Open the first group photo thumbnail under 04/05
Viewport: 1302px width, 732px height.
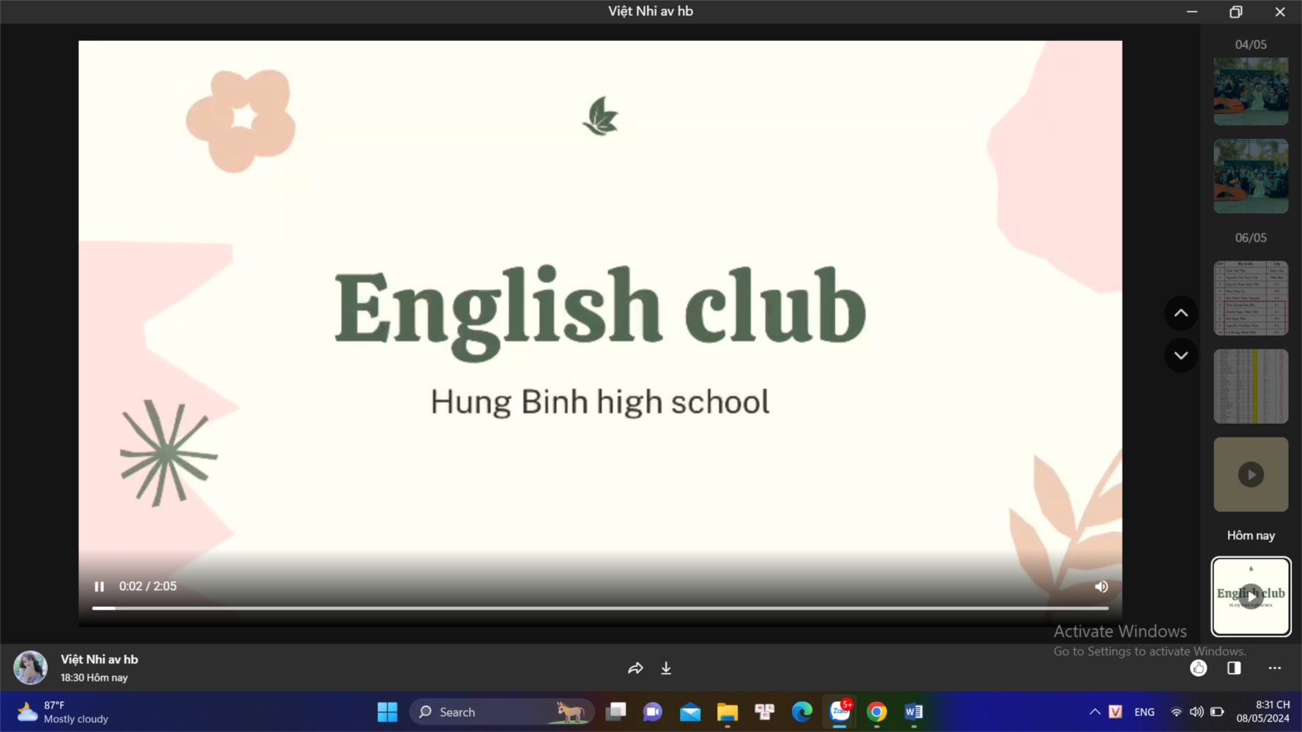(x=1251, y=91)
